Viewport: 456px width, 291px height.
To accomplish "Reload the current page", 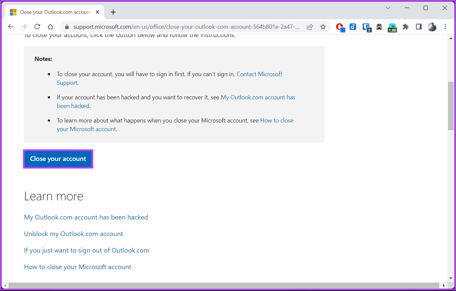I will pos(37,27).
